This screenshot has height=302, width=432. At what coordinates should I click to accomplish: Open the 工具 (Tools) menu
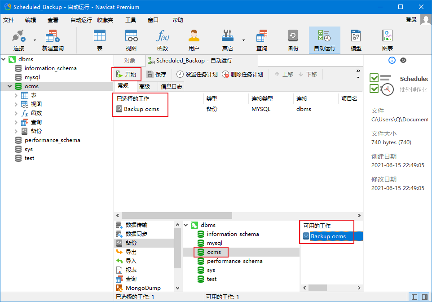130,20
